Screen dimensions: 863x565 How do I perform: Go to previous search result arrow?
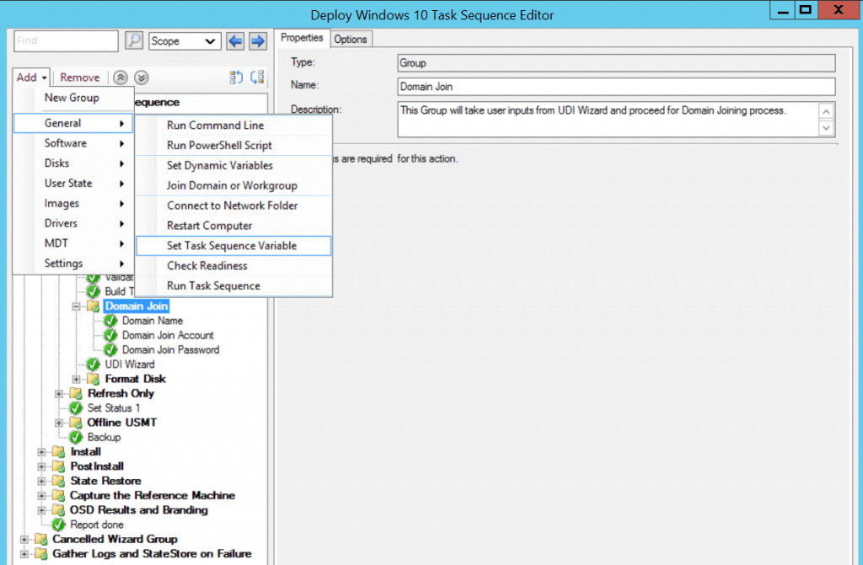tap(236, 40)
